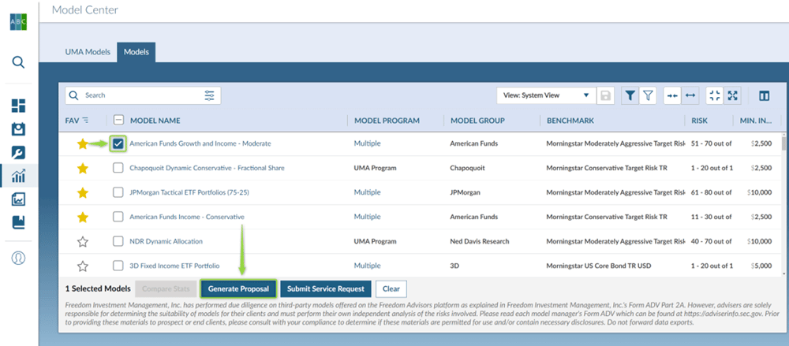The width and height of the screenshot is (789, 346).
Task: Click the Generate Proposal button
Action: click(238, 288)
